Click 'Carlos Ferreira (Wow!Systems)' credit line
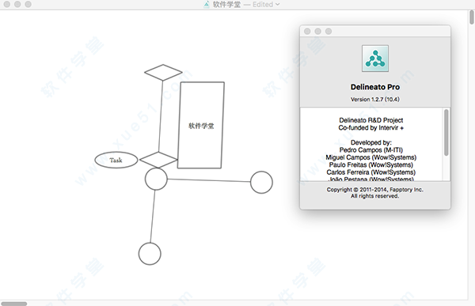This screenshot has height=306, width=475. tap(371, 172)
